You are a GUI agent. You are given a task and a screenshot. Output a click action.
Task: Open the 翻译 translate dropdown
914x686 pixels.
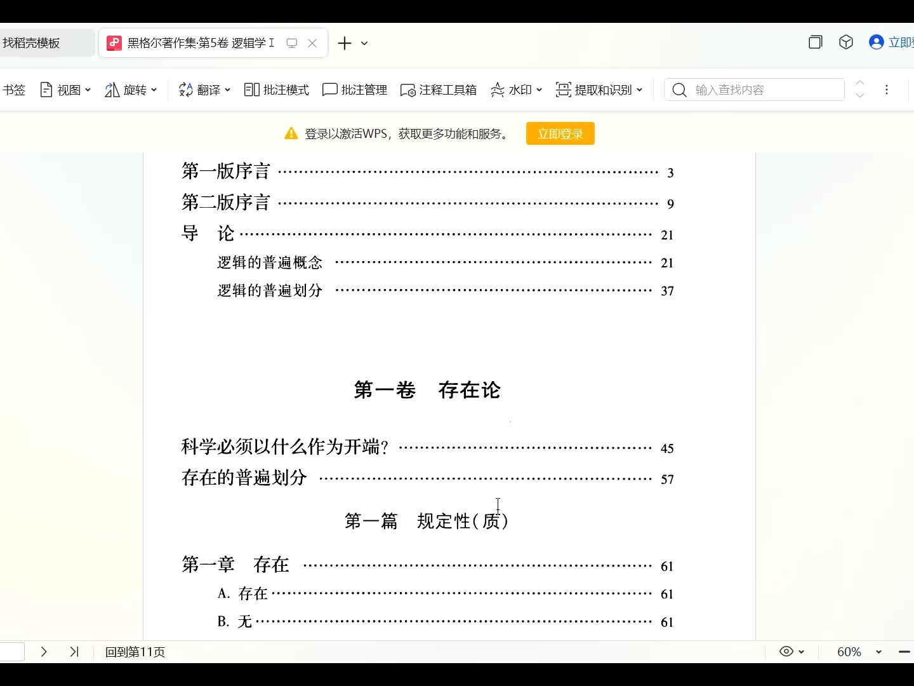point(204,90)
